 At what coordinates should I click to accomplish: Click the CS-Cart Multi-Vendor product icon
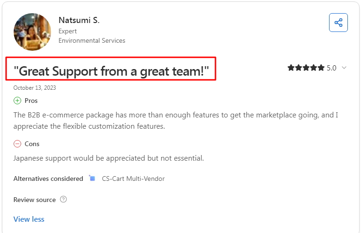[92, 179]
